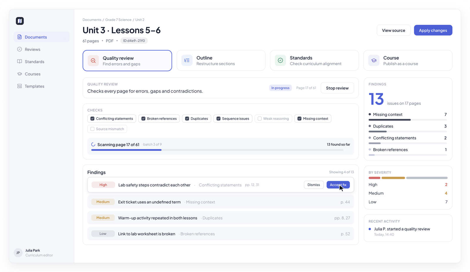Click the Outline list icon
Screen dimensions: 470x272
(187, 60)
